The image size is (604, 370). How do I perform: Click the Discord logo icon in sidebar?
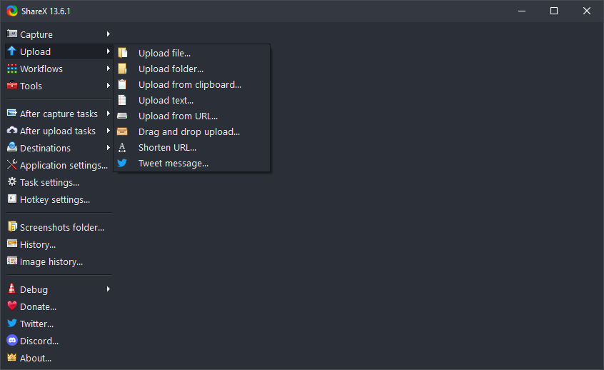(11, 341)
